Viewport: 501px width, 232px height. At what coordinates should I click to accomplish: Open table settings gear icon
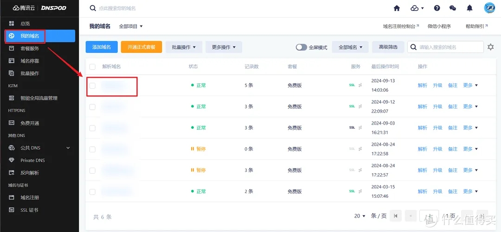[x=491, y=47]
